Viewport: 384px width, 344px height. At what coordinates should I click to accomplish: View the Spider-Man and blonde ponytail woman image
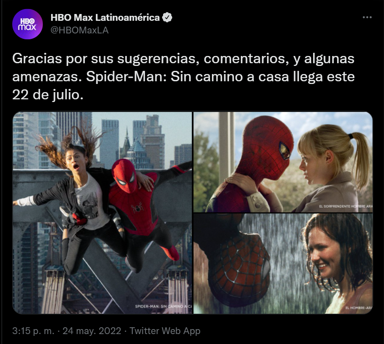coord(283,162)
